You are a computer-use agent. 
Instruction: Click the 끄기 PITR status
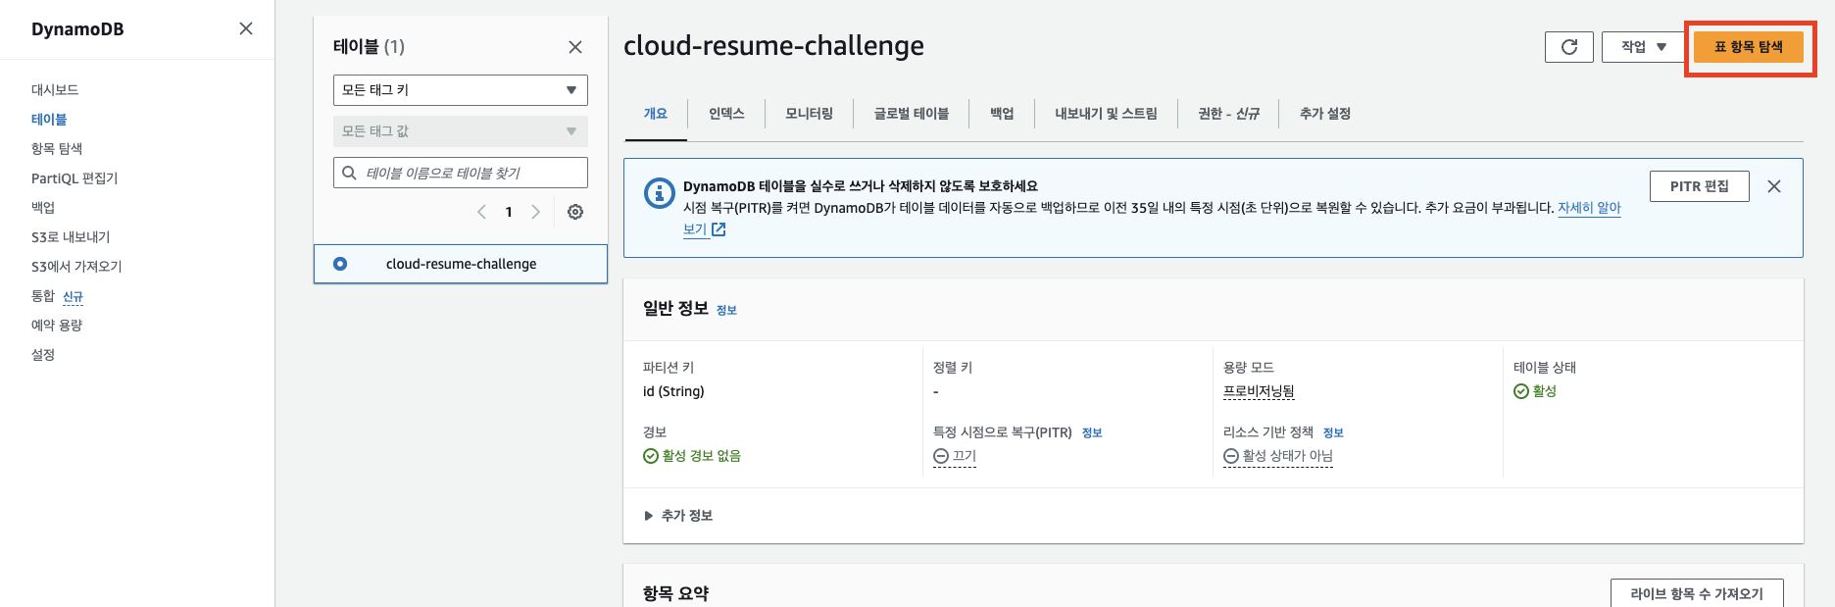[955, 456]
